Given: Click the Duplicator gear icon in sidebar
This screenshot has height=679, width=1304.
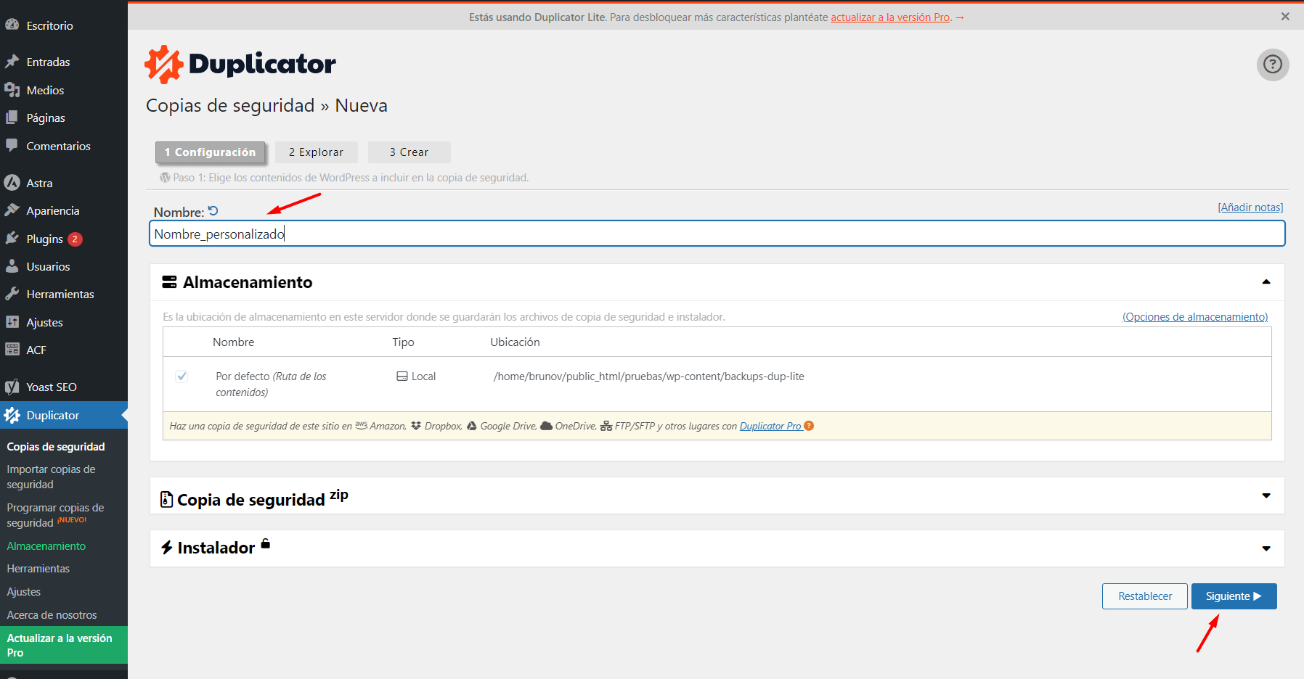Looking at the screenshot, I should pyautogui.click(x=12, y=415).
